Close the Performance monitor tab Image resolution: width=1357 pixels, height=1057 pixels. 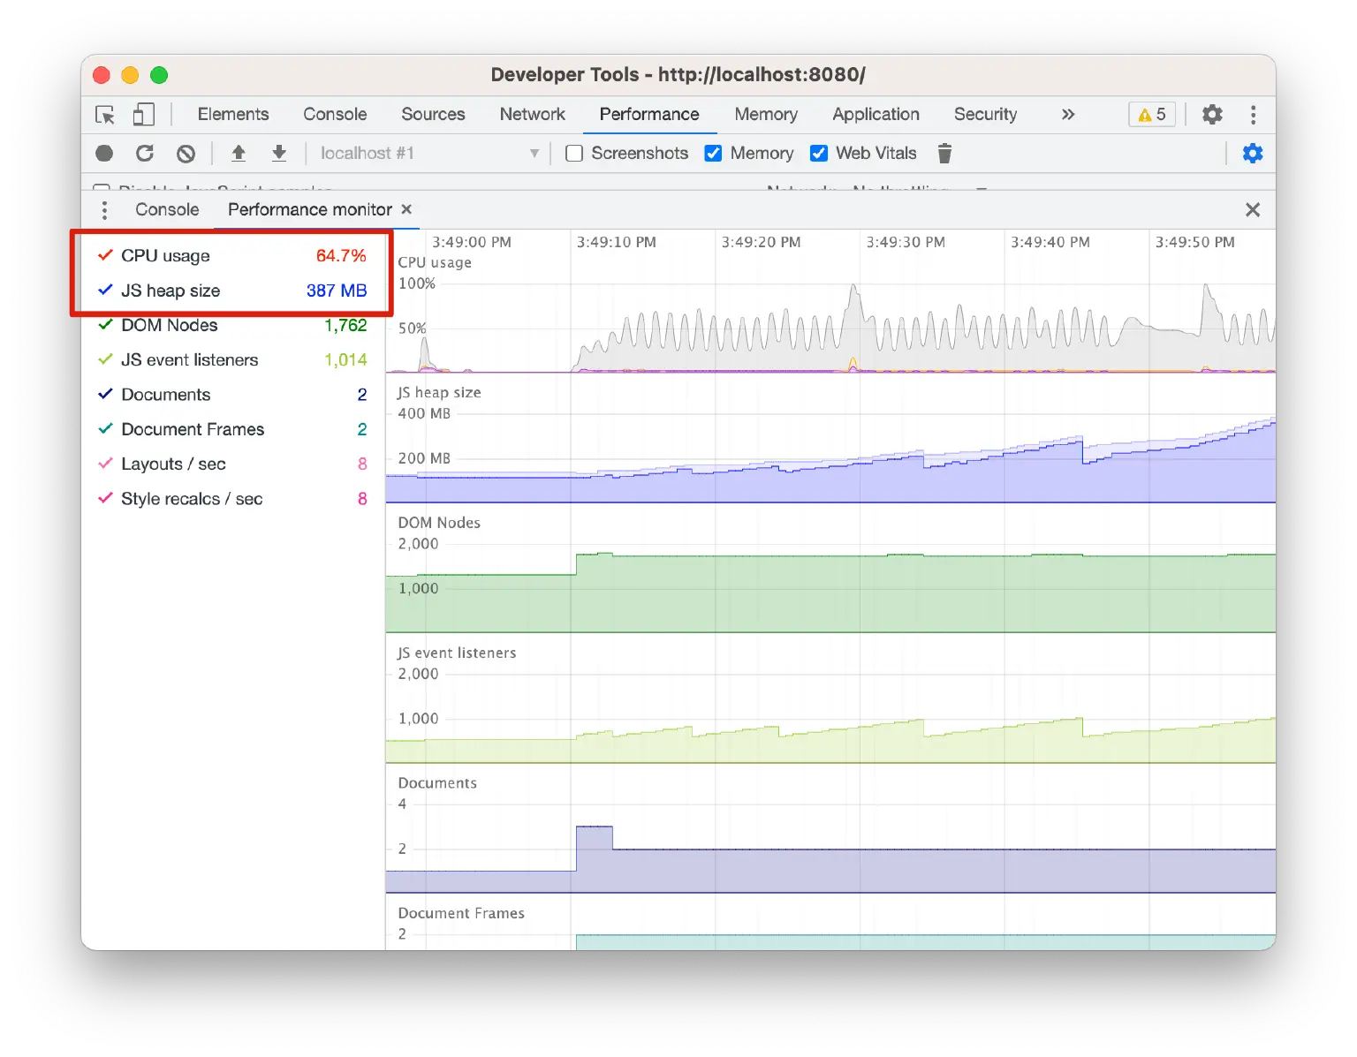click(x=406, y=209)
